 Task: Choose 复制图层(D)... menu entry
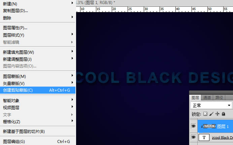(x=38, y=11)
